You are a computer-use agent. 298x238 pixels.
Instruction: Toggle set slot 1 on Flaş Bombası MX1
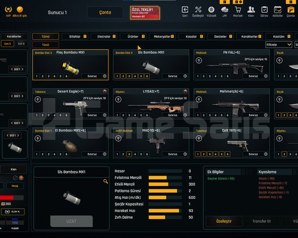pos(37,76)
